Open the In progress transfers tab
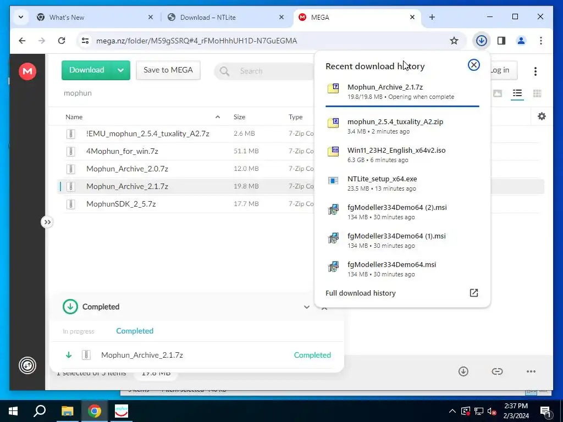Screen dimensions: 563x422 coord(78,331)
